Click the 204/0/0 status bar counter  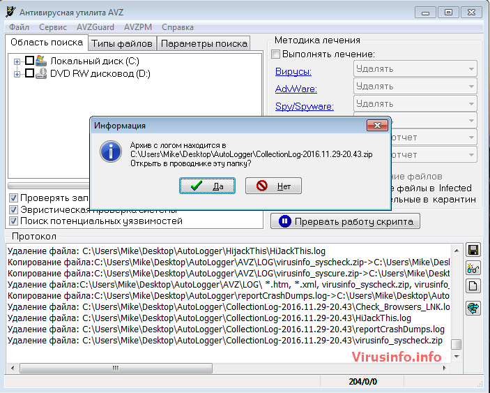pos(362,382)
